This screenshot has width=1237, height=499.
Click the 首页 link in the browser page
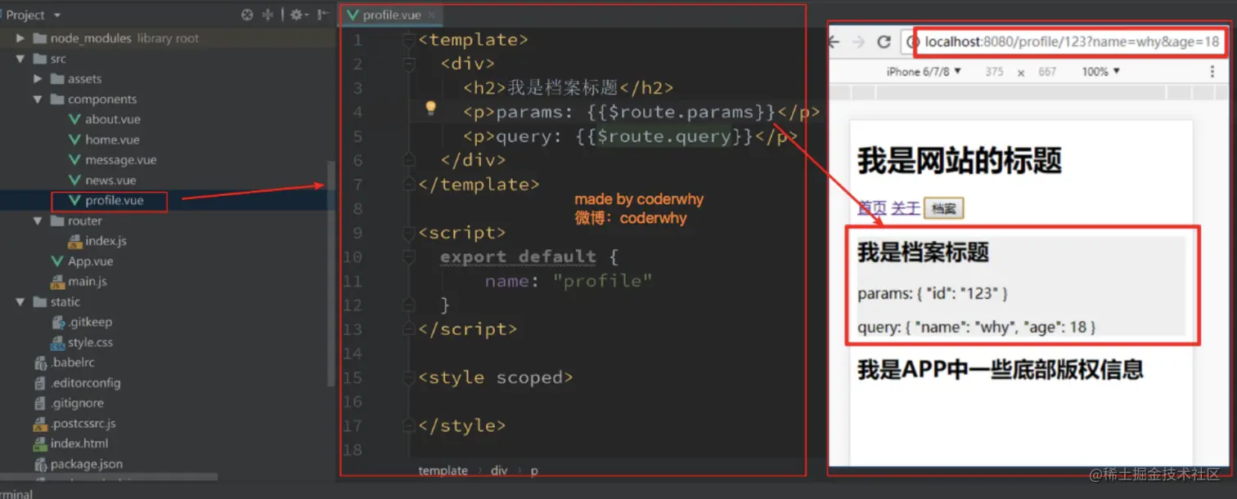coord(872,208)
